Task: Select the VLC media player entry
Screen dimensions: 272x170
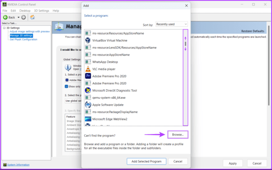Action: click(134, 69)
